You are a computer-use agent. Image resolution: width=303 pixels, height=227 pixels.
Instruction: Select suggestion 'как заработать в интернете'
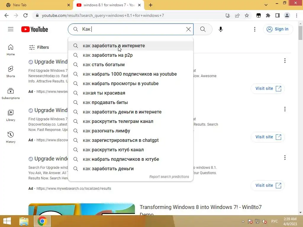[x=130, y=46]
